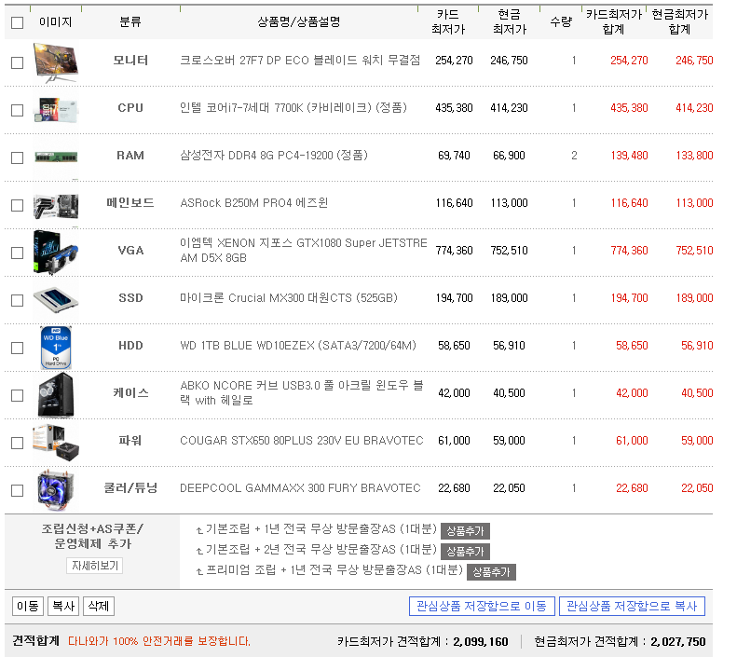Open DEEPCOOL GAMMAXX 300 FURY link
The height and width of the screenshot is (657, 737).
pos(300,487)
